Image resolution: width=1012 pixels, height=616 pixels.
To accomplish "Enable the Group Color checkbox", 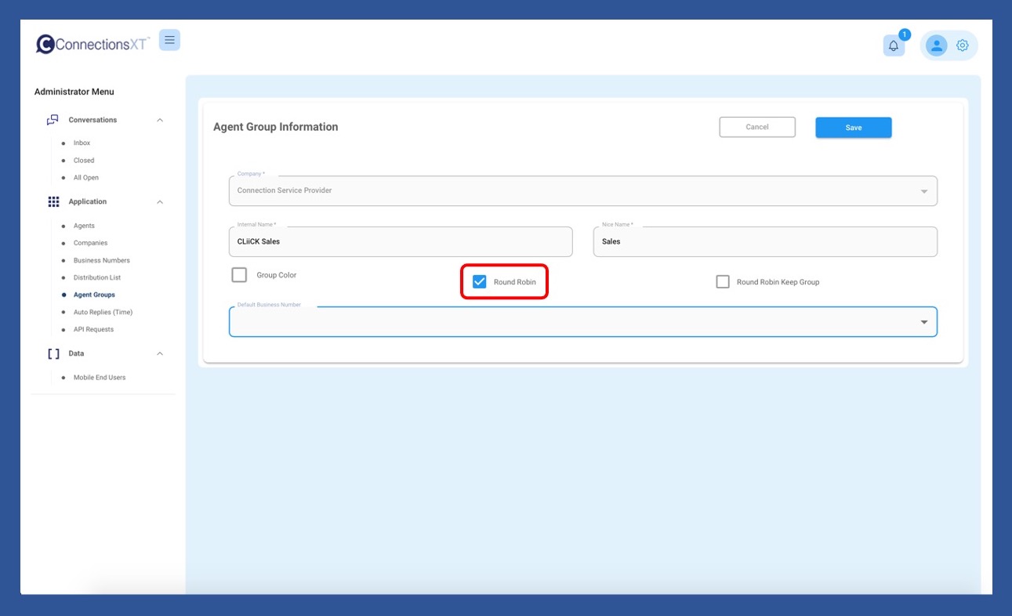I will tap(240, 275).
